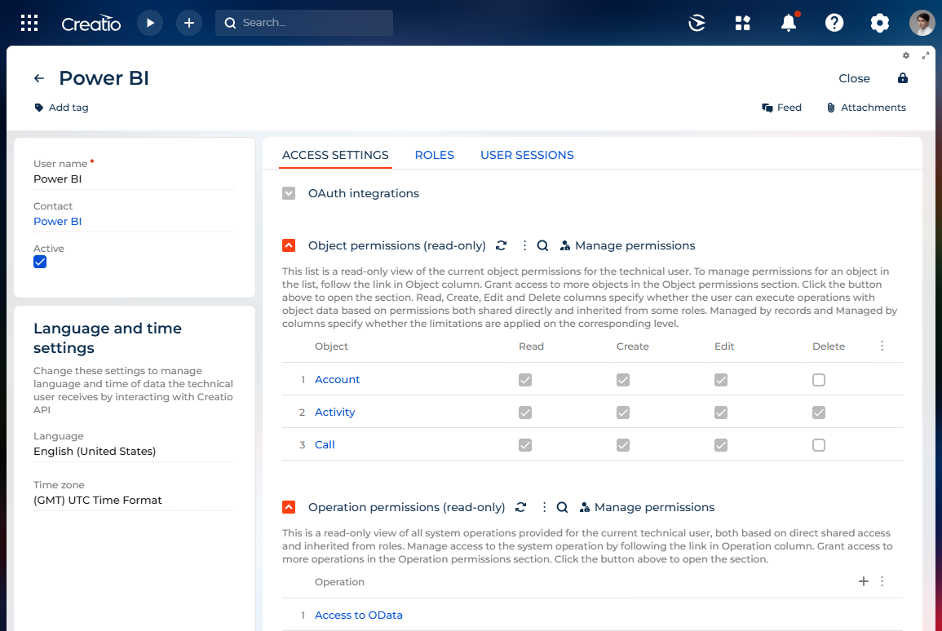The width and height of the screenshot is (942, 631).
Task: Open the Activity object link
Action: click(x=334, y=412)
